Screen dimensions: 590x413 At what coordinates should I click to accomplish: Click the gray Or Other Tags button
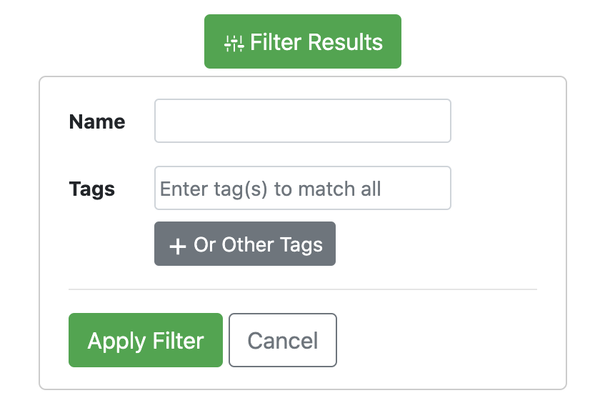click(245, 244)
